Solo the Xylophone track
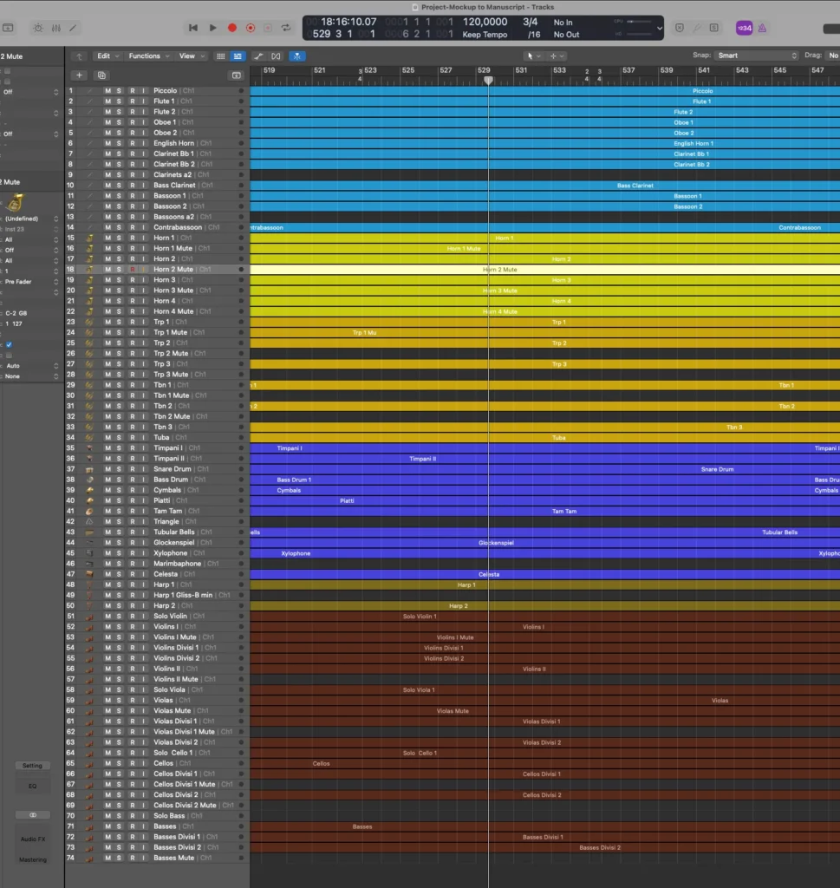Viewport: 840px width, 888px height. point(119,553)
